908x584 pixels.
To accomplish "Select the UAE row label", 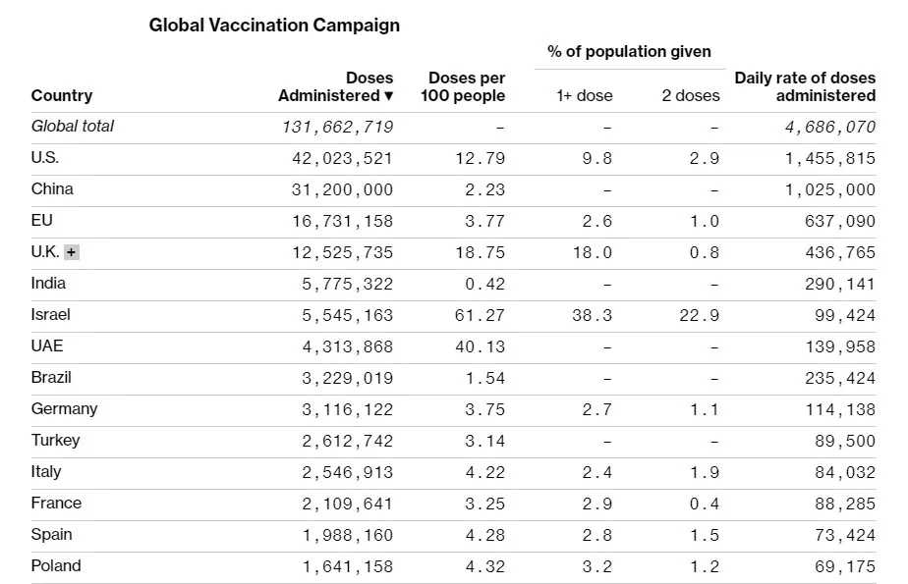I will 47,345.
